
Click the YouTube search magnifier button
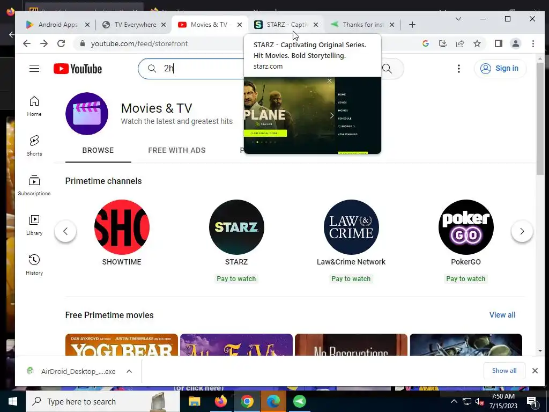pos(387,68)
